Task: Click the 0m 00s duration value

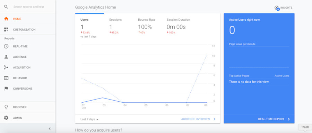Action: coord(176,27)
